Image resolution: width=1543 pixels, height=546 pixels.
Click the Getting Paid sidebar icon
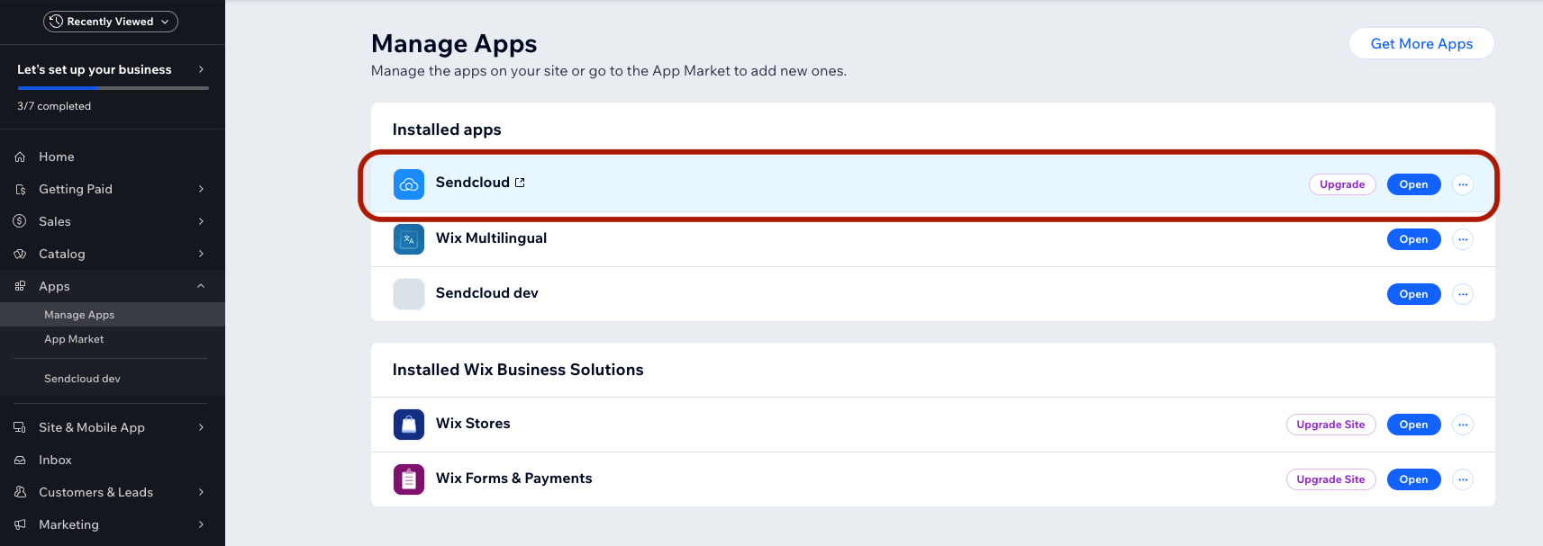pos(20,189)
